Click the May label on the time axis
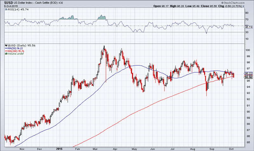The height and width of the screenshot is (151, 254). pos(134,149)
